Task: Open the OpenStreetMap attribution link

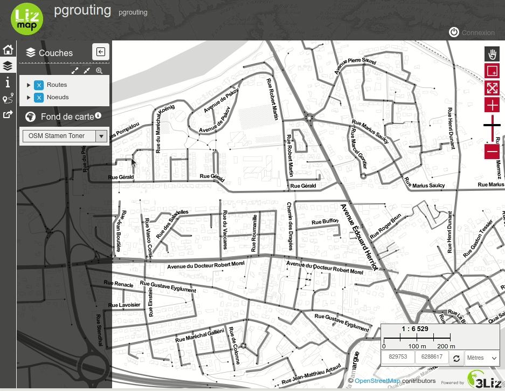Action: (x=377, y=381)
